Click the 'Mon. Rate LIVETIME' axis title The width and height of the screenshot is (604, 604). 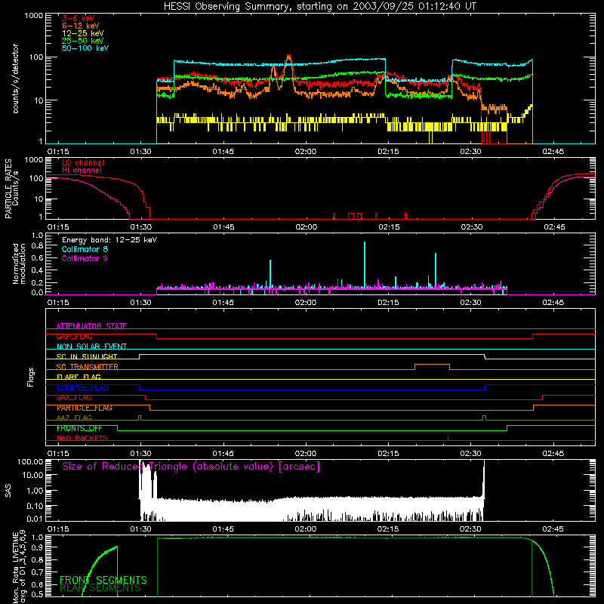click(15, 568)
